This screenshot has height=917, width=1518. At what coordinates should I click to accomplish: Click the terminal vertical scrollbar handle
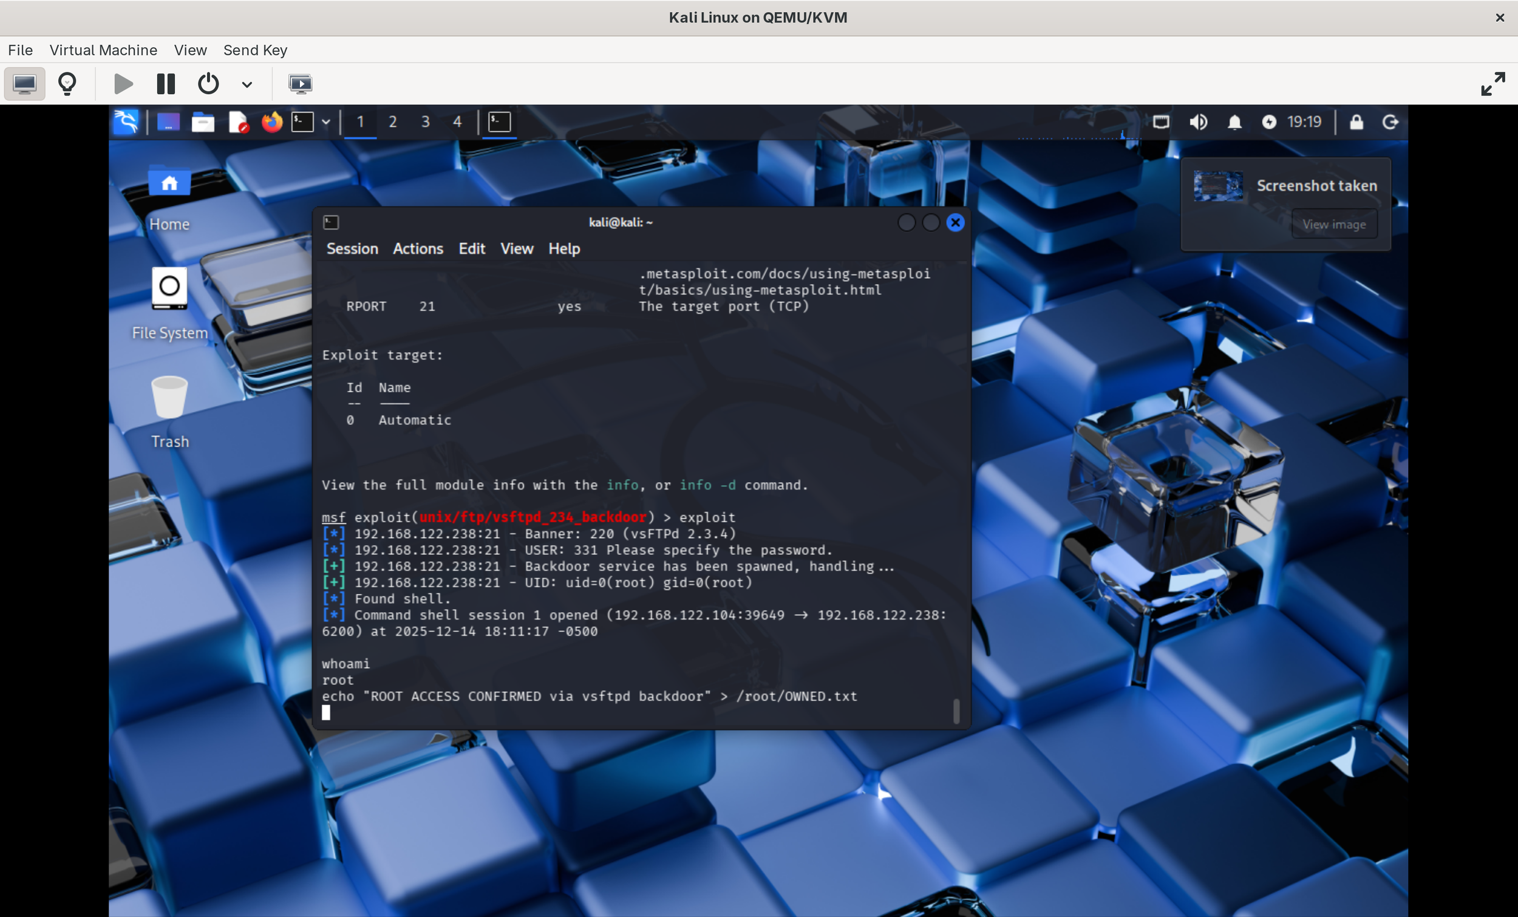(956, 711)
